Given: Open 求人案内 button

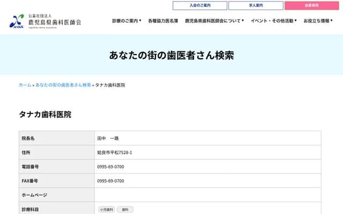Looking at the screenshot, I should (256, 5).
